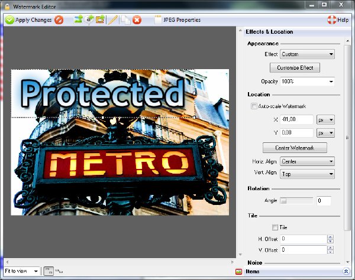Viewport: 355px width, 280px height.
Task: Click the Items panel header label
Action: tap(253, 271)
